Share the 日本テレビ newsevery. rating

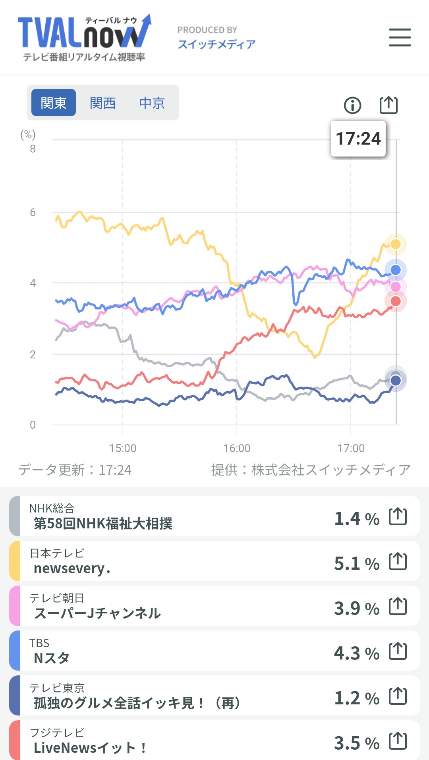click(x=398, y=561)
